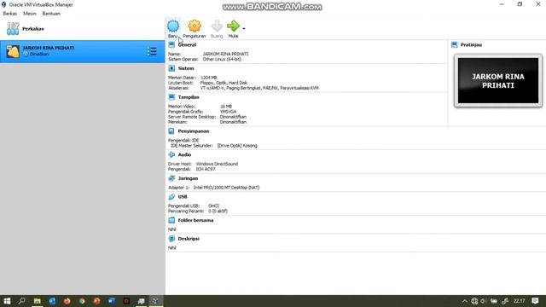Click the VM OS icon for JARKOM RINA PRIHATI

(x=13, y=51)
